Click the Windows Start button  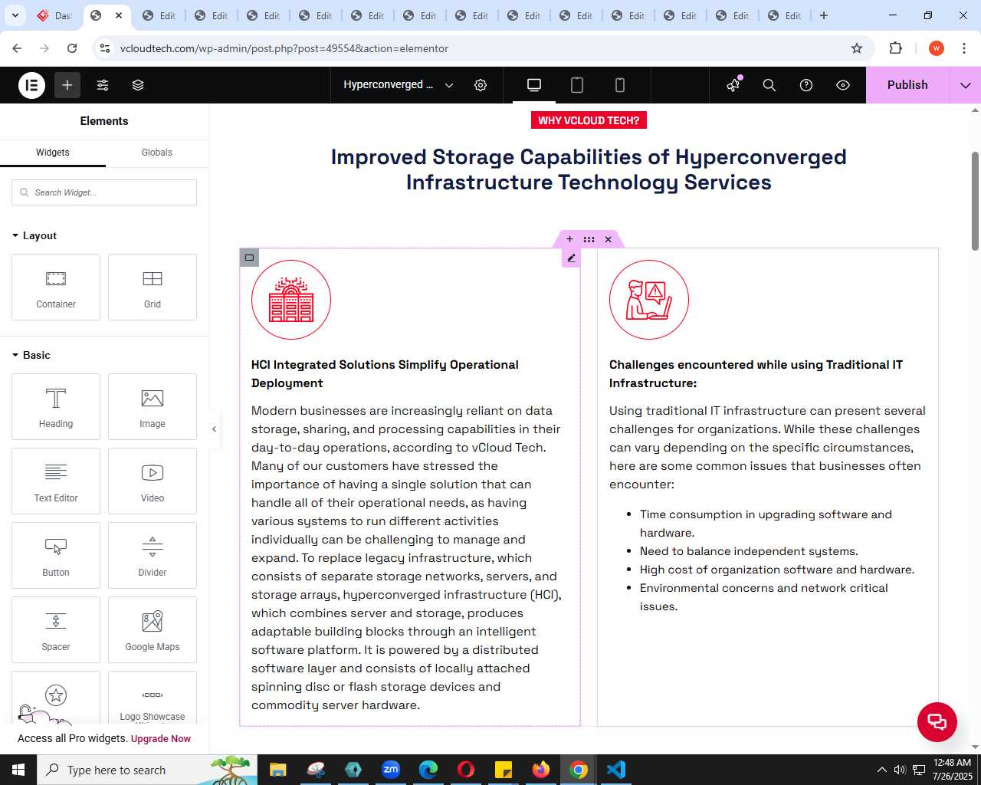click(x=18, y=770)
